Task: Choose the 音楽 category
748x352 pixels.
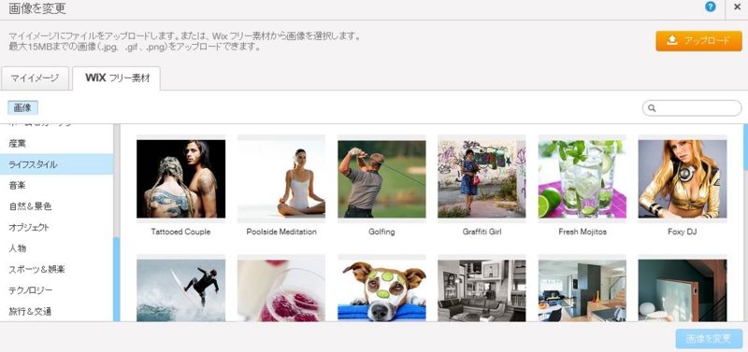Action: (x=56, y=185)
